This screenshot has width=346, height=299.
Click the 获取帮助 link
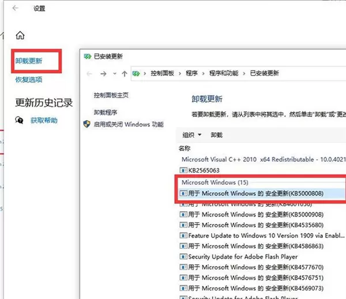coord(44,121)
